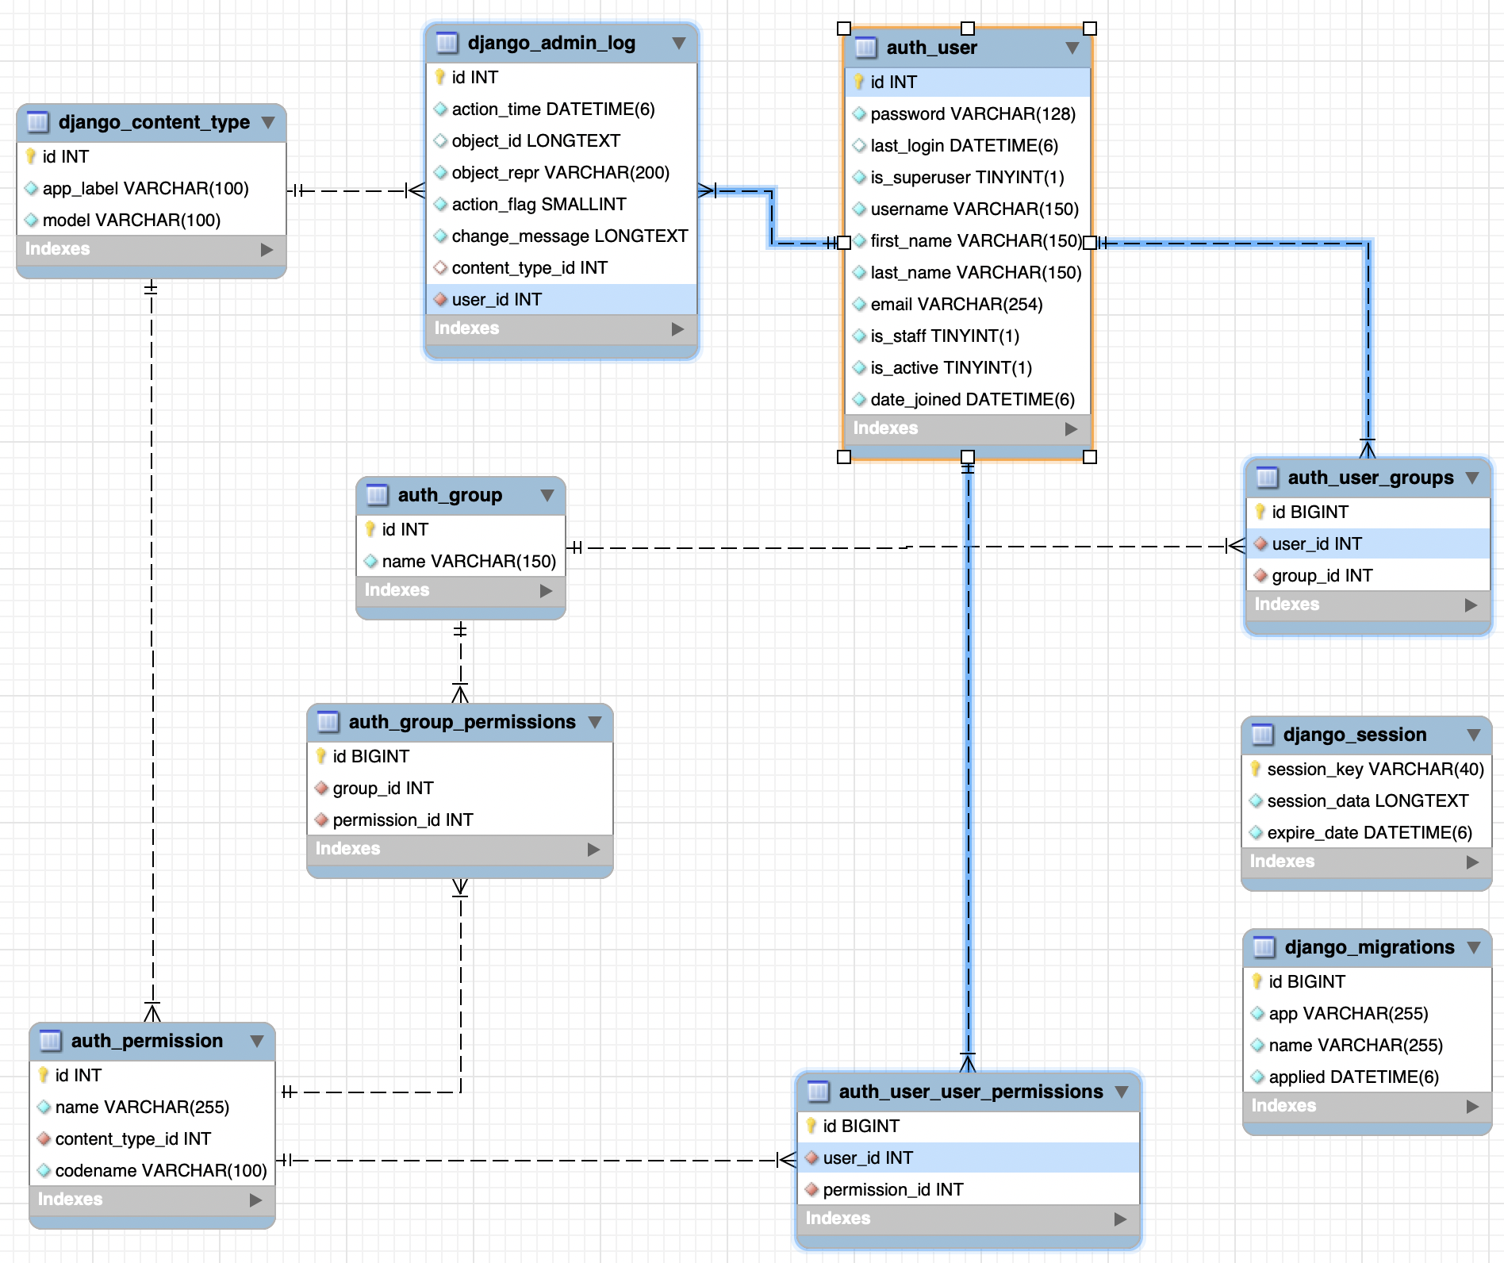This screenshot has height=1263, width=1504.
Task: Collapse the auth_permission table with header arrow
Action: [257, 1041]
